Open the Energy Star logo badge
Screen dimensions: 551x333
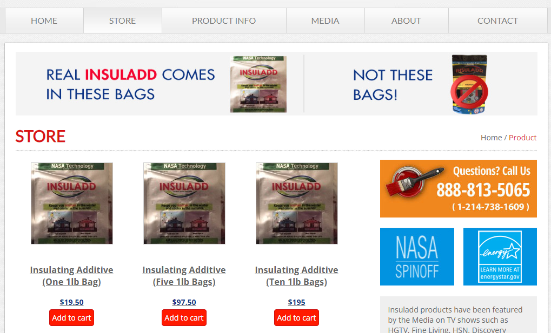(x=500, y=256)
